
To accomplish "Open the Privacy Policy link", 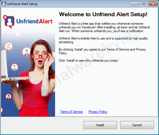I will coord(98,112).
